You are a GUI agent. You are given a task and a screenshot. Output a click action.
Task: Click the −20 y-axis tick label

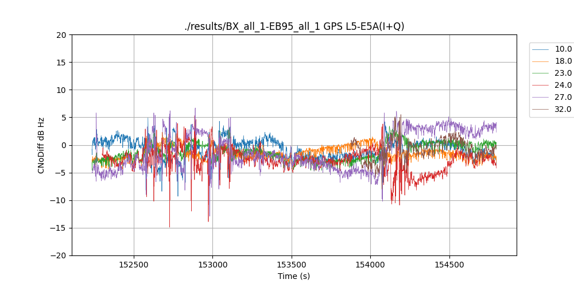(60, 255)
